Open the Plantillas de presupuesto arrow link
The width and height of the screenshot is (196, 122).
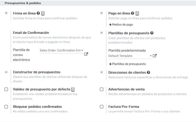coord(127,64)
